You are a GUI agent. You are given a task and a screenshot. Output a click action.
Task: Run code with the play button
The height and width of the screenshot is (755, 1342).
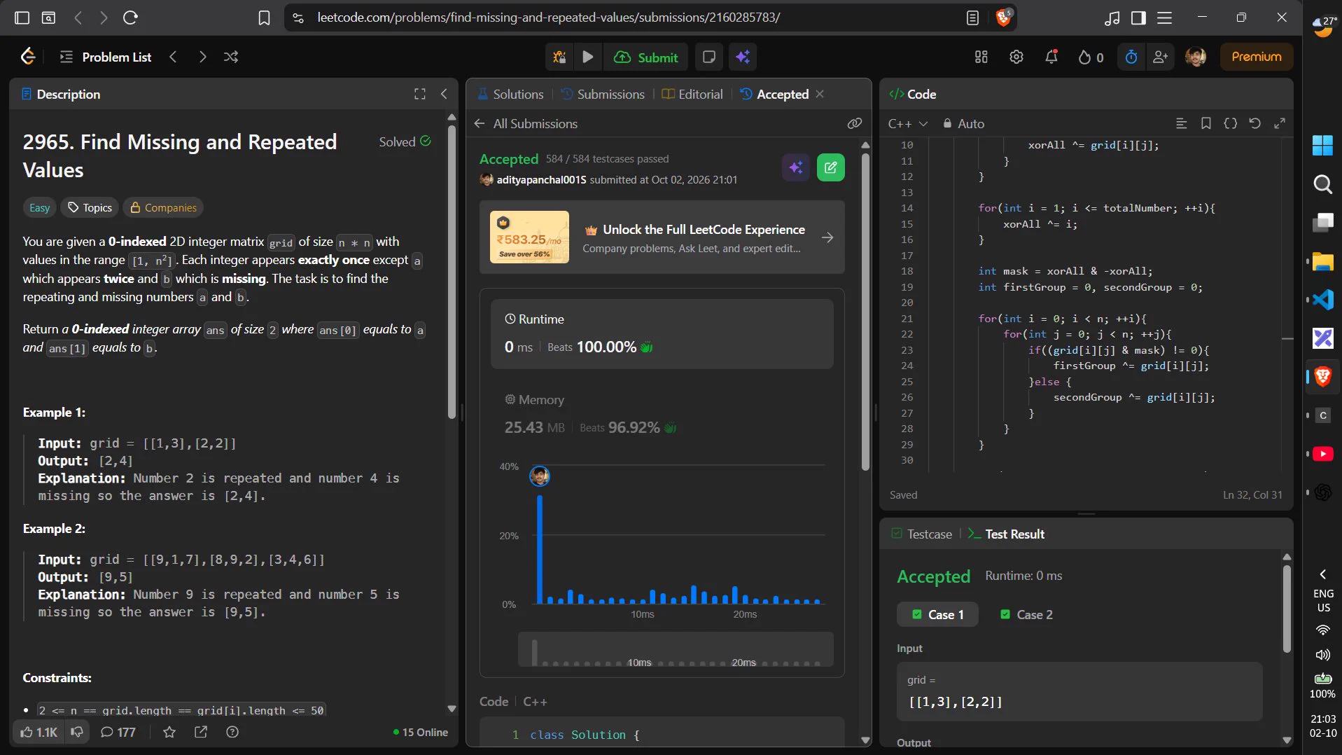[588, 57]
